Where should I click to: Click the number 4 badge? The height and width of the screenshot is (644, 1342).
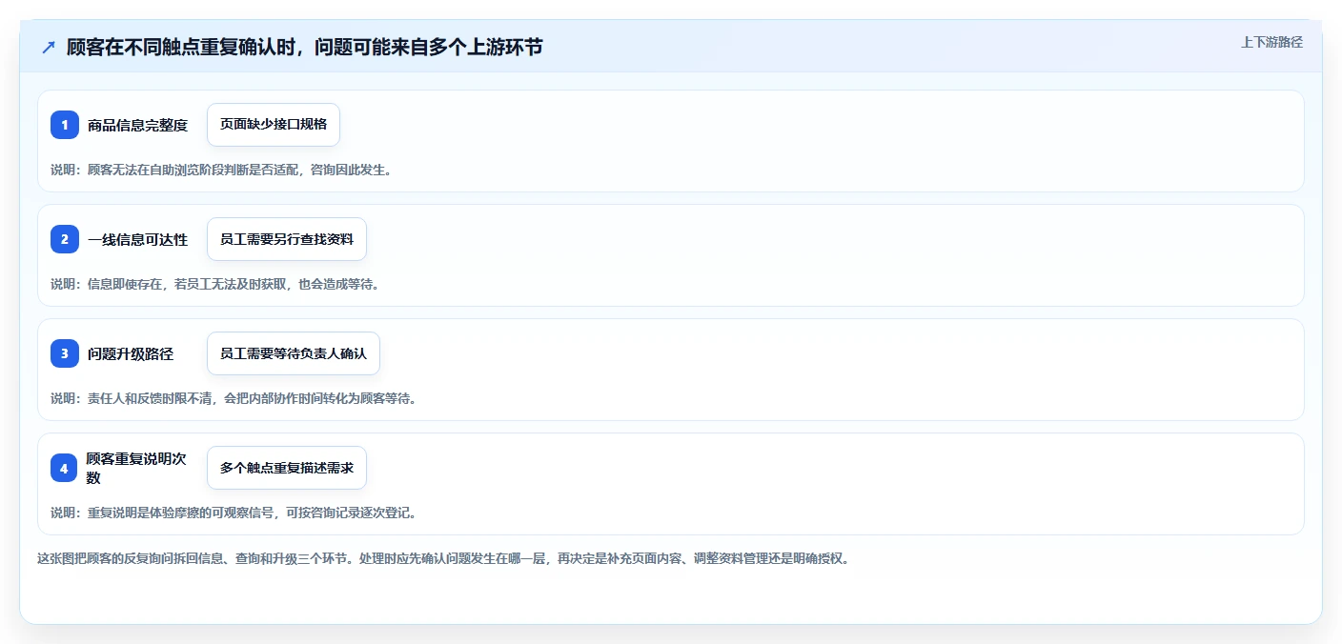pos(65,468)
